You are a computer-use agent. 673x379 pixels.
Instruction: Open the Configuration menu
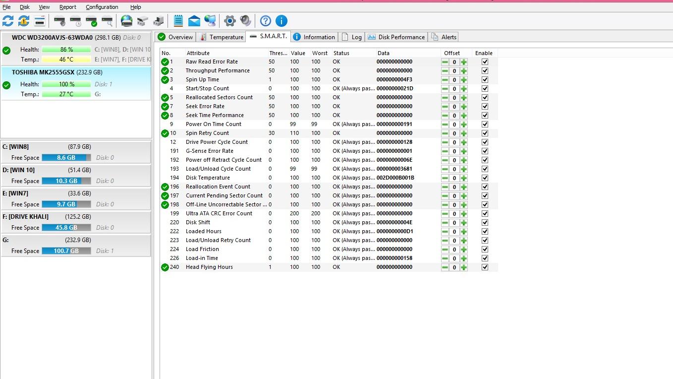(x=102, y=7)
